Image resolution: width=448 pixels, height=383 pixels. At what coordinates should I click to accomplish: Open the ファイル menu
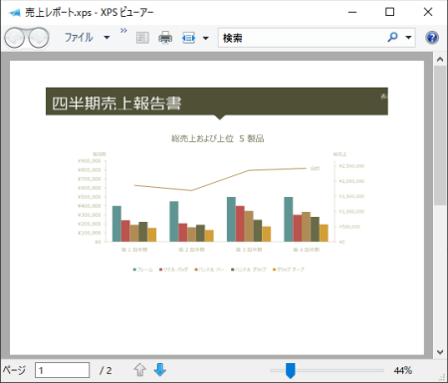[87, 38]
